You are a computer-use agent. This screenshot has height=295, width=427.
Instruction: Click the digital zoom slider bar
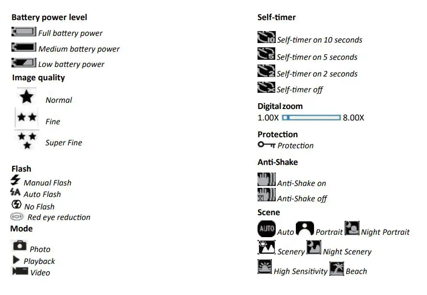pos(311,118)
